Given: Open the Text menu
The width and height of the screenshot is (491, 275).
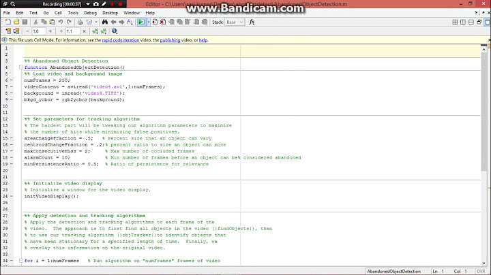Looking at the screenshot, I should (33, 13).
